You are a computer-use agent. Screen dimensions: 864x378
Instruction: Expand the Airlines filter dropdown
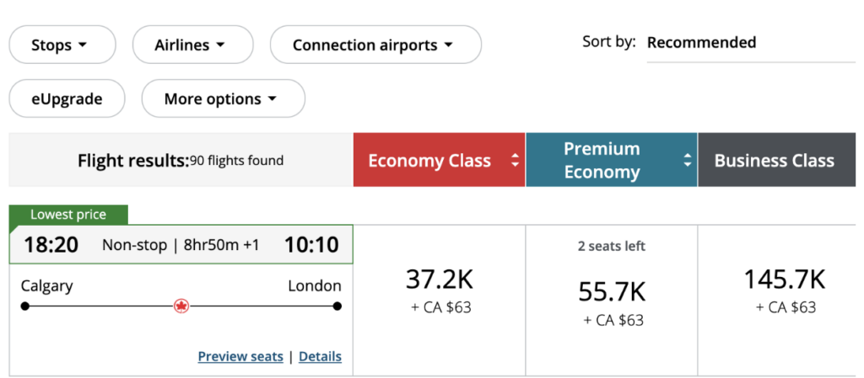[x=192, y=45]
